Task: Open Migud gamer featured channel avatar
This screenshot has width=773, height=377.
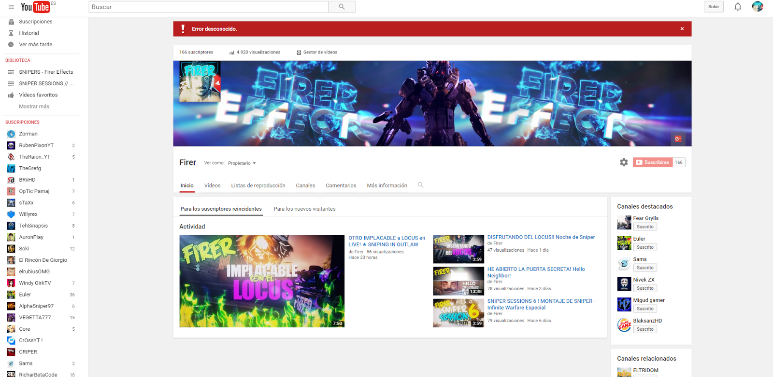Action: point(624,304)
